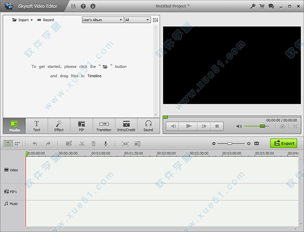Click the Split scissors icon
304x232 pixels.
[x=82, y=144]
